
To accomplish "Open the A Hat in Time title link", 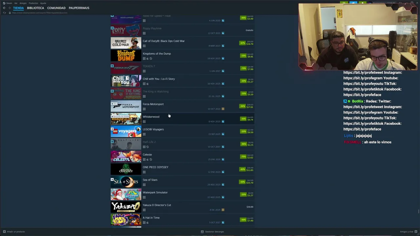I will tap(151, 218).
